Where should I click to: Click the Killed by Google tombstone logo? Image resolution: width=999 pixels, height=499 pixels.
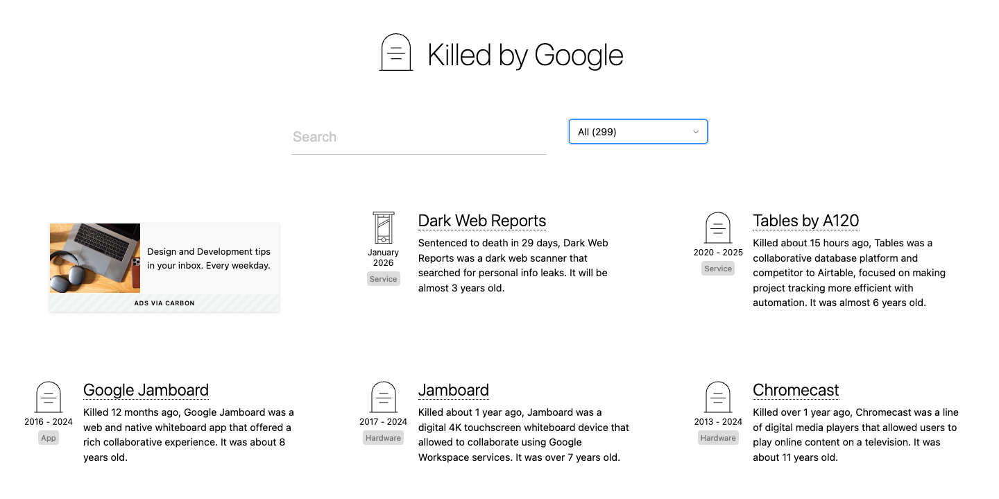pyautogui.click(x=395, y=51)
